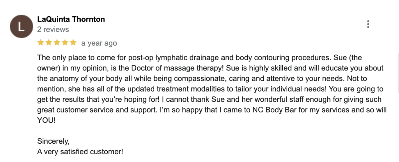The image size is (399, 162).
Task: View the reviewer's "2 reviews" count
Action: (53, 29)
